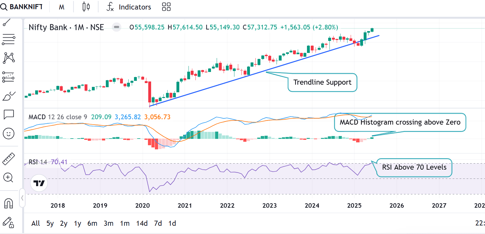
Task: Click the signal value 3,056.73
Action: click(157, 117)
